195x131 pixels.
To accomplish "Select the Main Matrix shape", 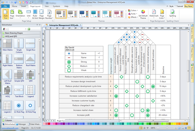I will [x=7, y=45].
